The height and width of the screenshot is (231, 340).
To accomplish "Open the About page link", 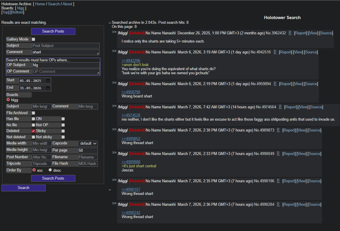I will click(67, 4).
